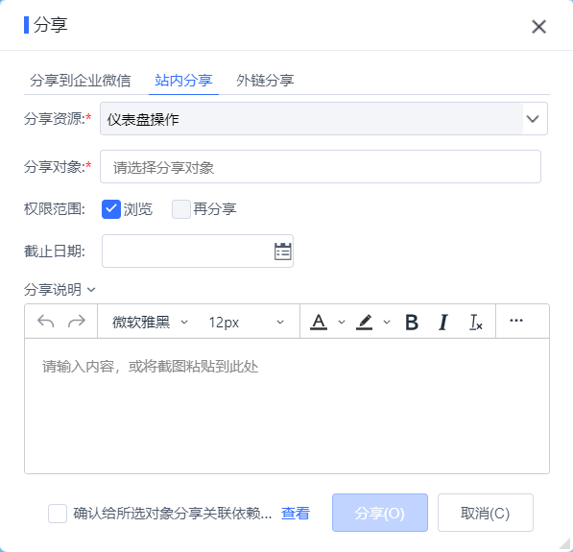This screenshot has width=573, height=552.
Task: Open the calendar picker for 截止日期
Action: [282, 252]
